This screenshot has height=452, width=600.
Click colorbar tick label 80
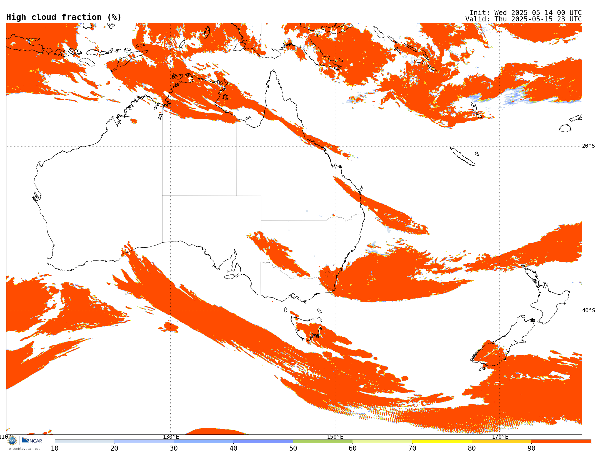point(472,448)
